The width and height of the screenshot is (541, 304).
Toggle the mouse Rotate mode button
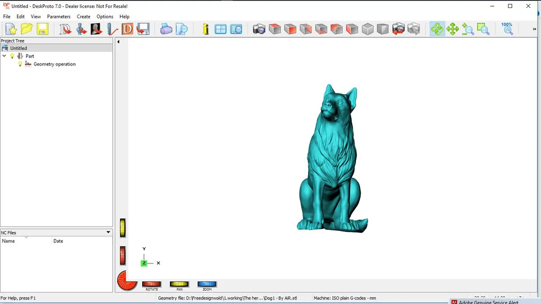pos(437,29)
